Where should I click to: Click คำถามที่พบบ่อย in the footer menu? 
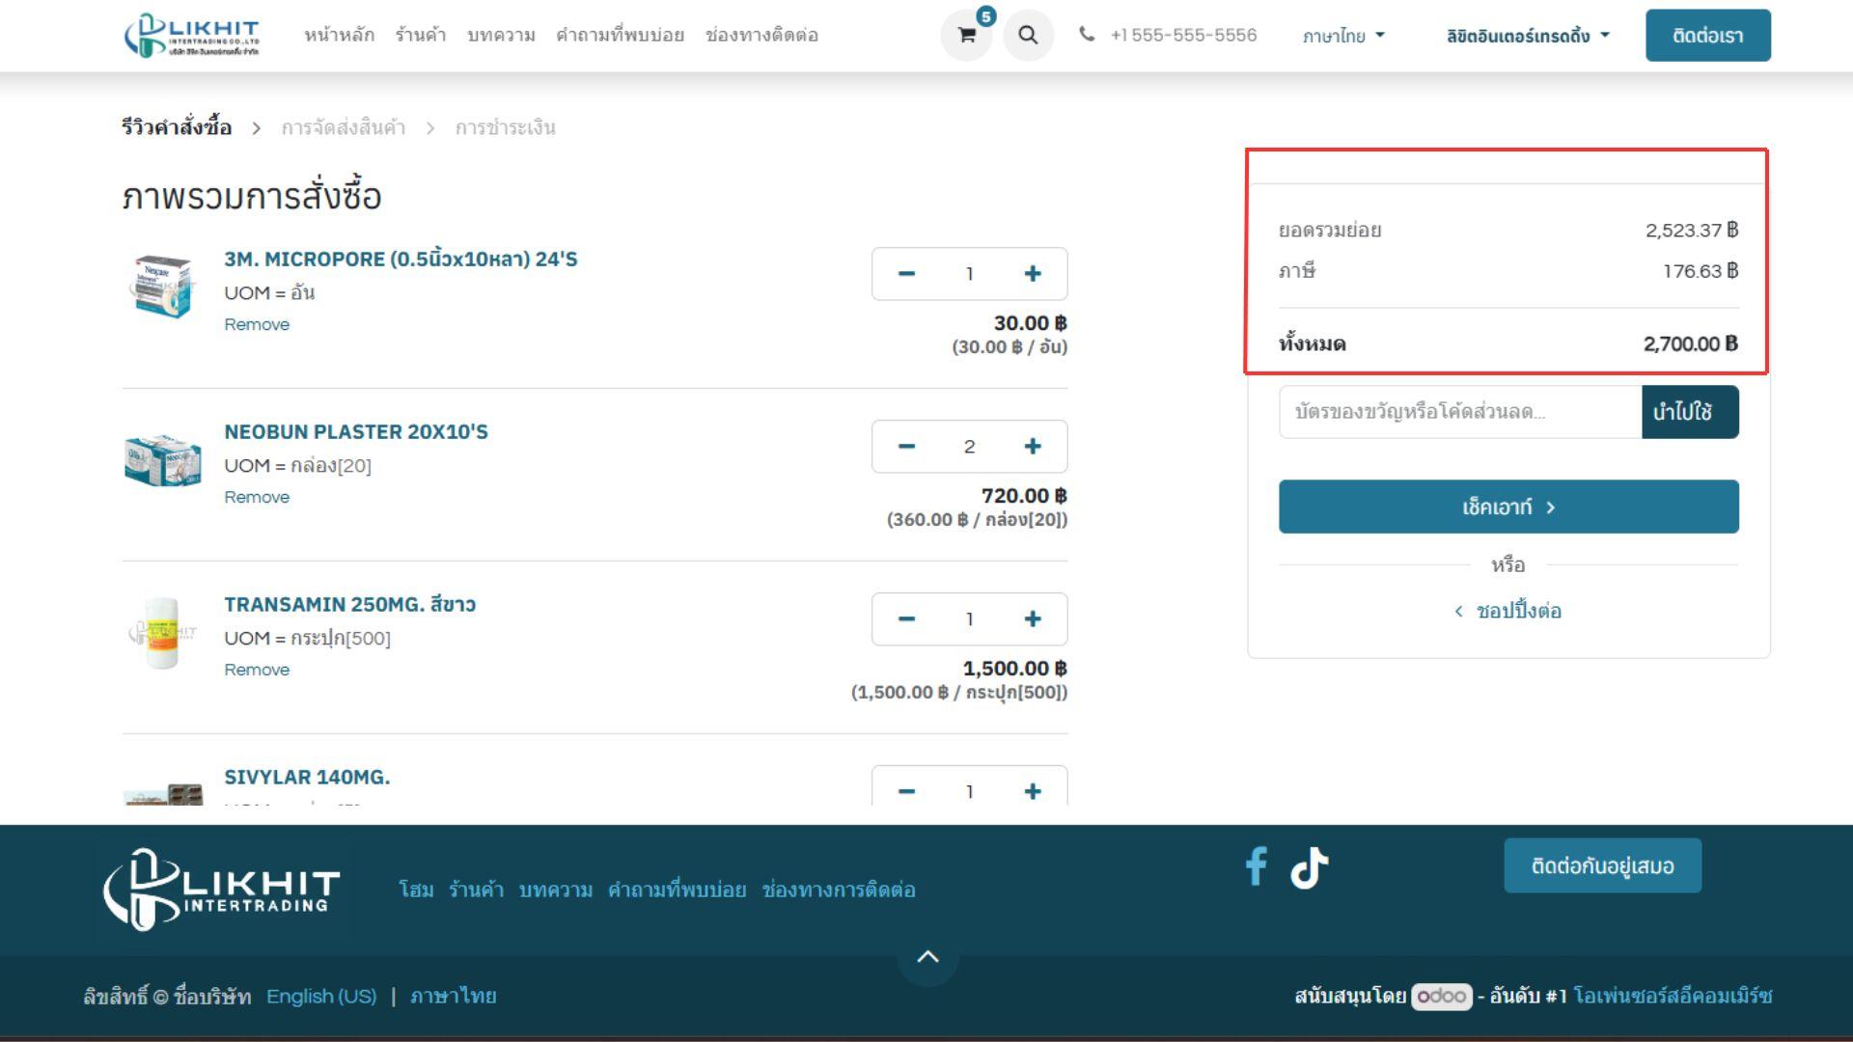click(x=677, y=890)
